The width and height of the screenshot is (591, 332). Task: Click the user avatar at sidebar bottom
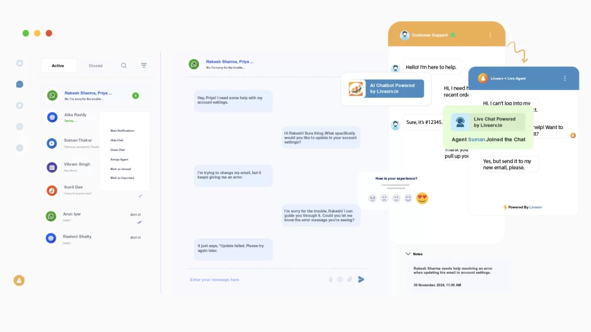(19, 281)
